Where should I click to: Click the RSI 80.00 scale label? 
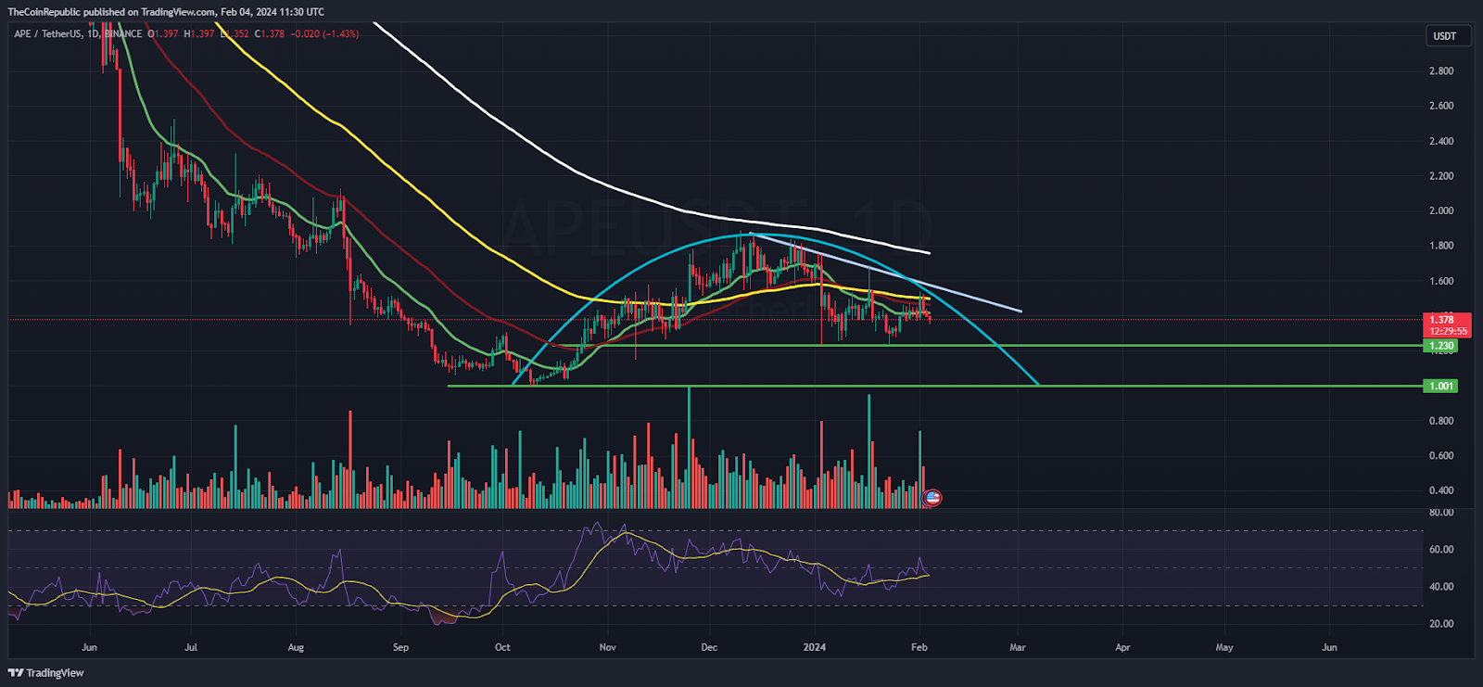click(x=1441, y=513)
